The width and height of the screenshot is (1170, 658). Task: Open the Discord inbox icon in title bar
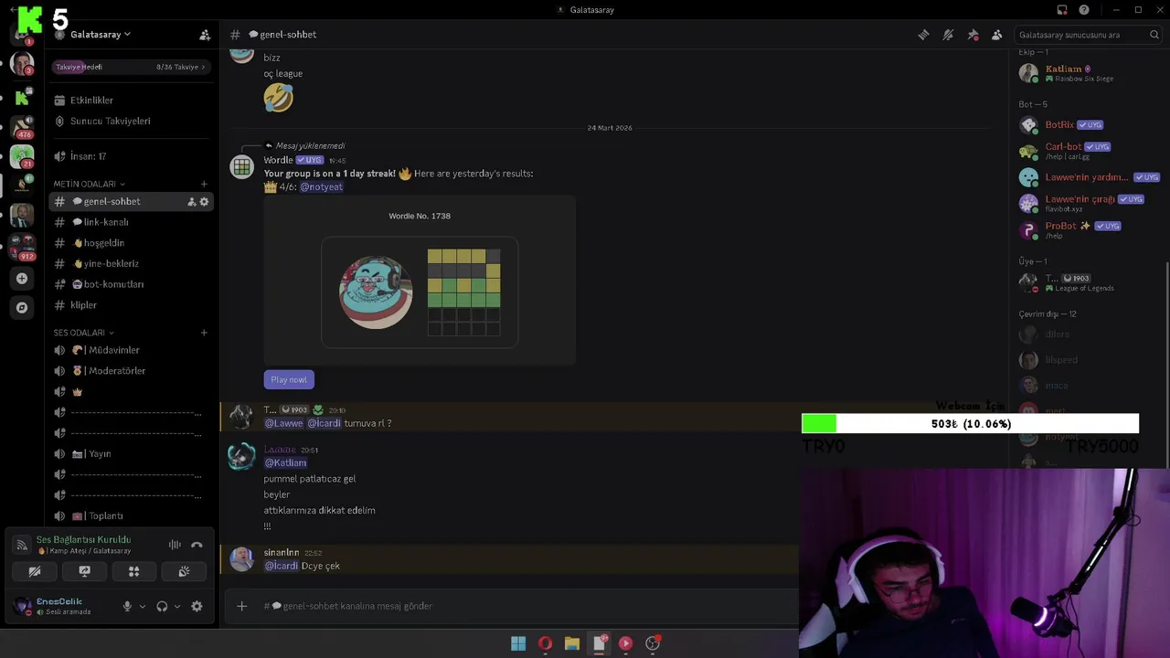pyautogui.click(x=1062, y=10)
